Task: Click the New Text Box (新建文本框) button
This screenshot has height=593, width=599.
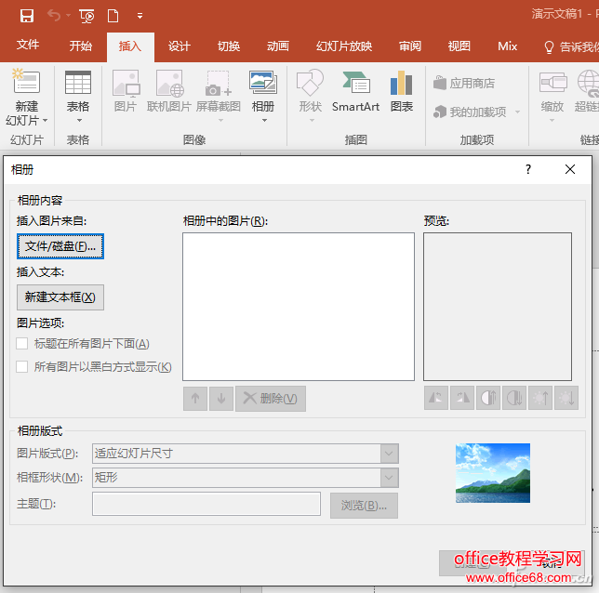Action: point(60,297)
